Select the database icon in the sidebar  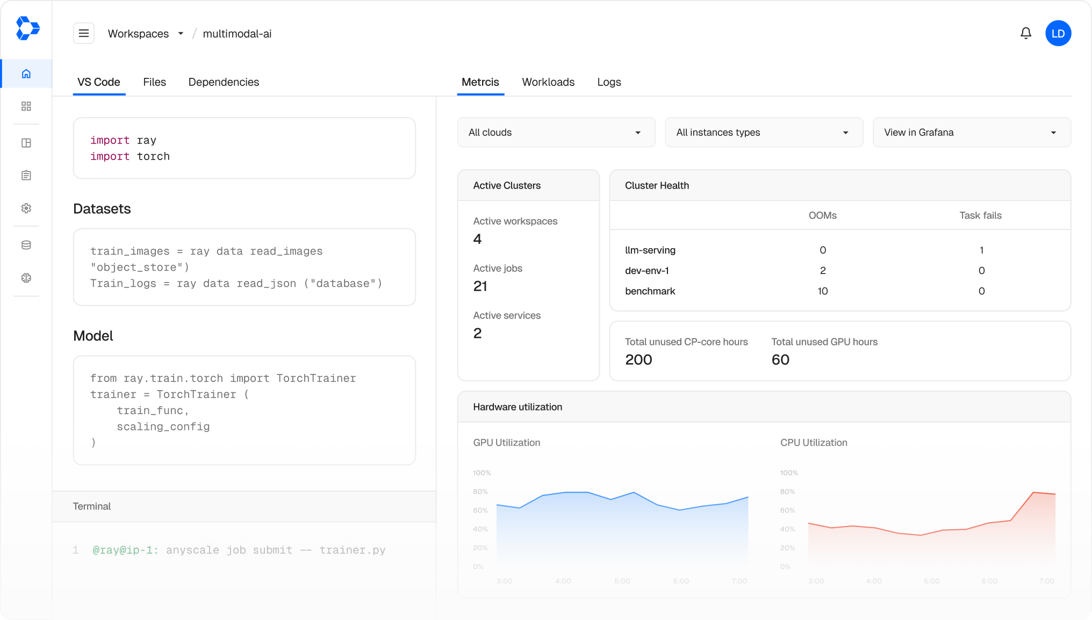26,245
